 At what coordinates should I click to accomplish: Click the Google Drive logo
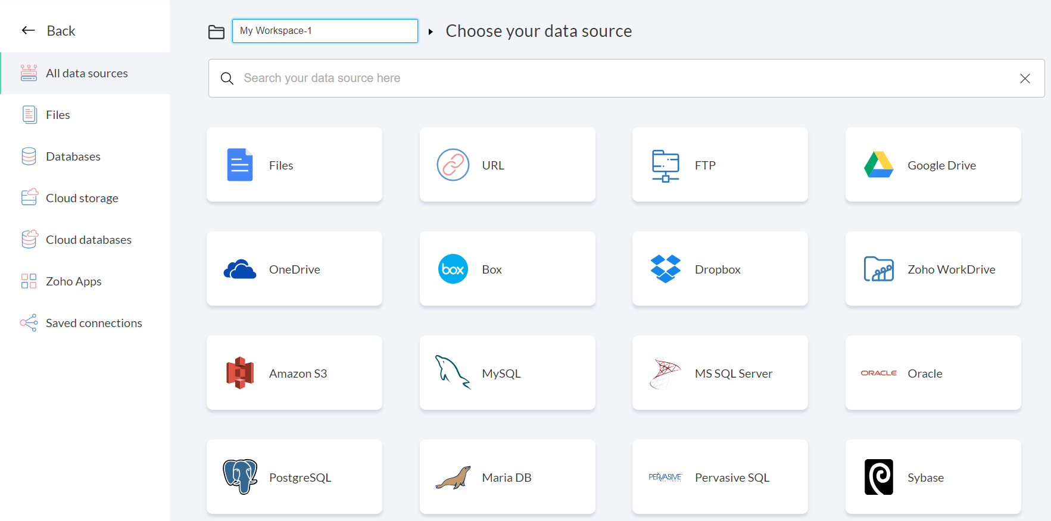click(879, 165)
